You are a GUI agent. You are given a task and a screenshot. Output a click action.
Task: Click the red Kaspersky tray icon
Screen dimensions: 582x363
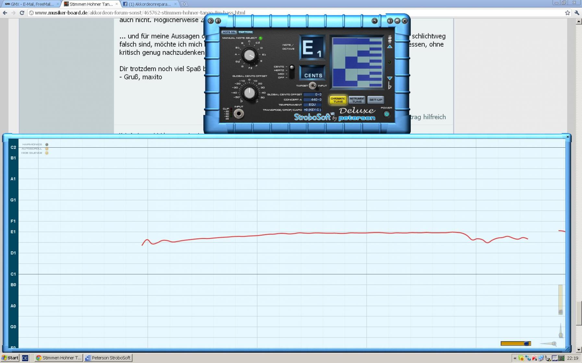tap(535, 358)
